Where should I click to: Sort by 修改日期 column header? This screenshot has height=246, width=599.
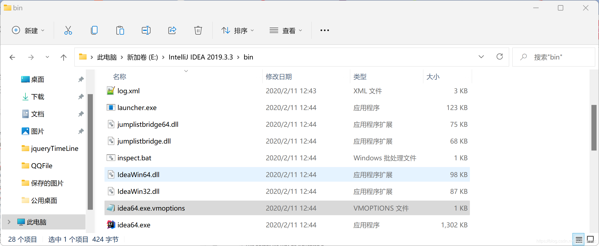[x=279, y=77]
